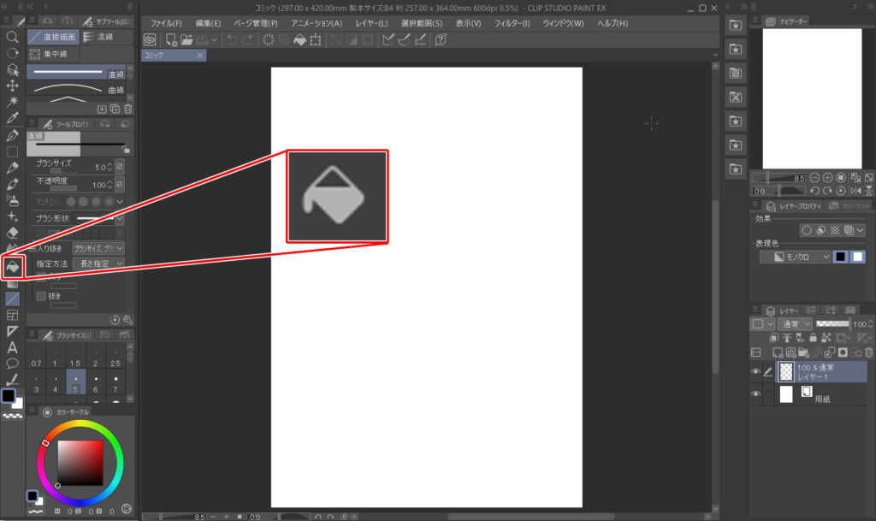Click the zoom in button in Navigator
The width and height of the screenshot is (876, 521).
coord(827,177)
